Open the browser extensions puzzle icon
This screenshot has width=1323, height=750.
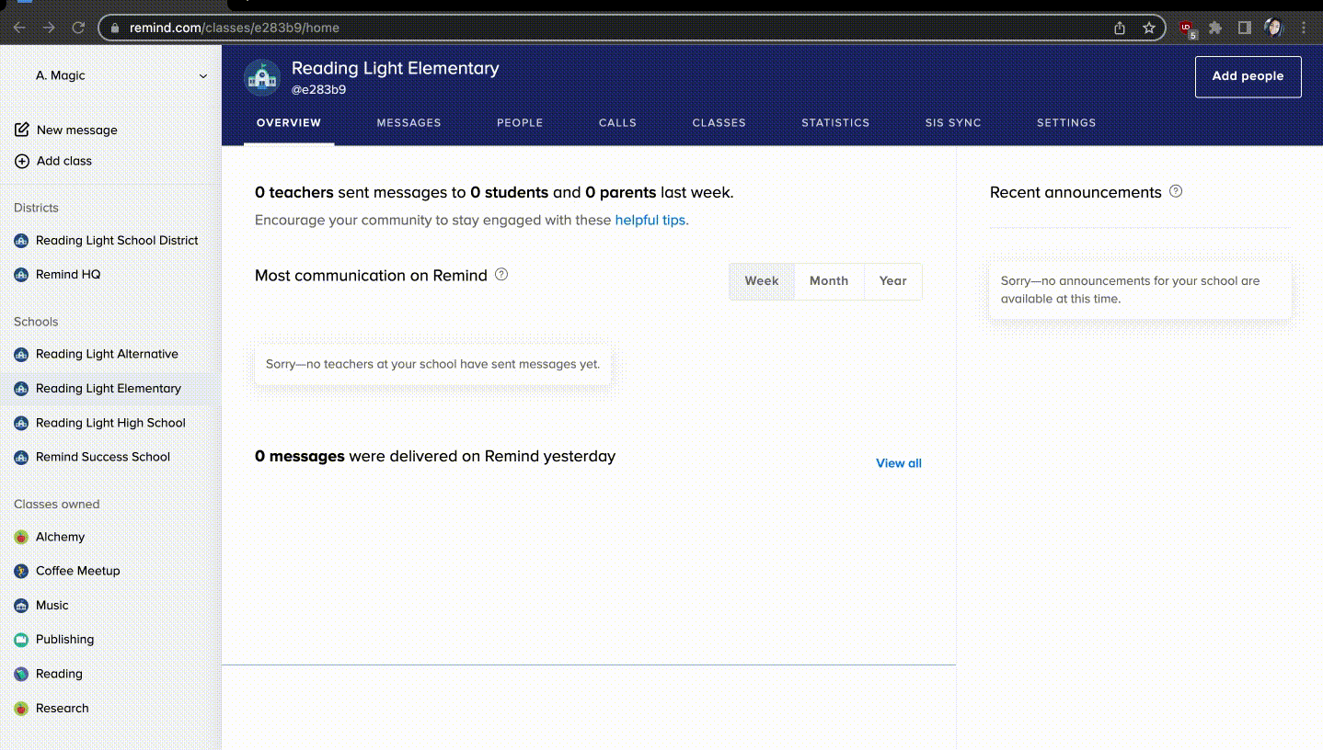pos(1215,28)
